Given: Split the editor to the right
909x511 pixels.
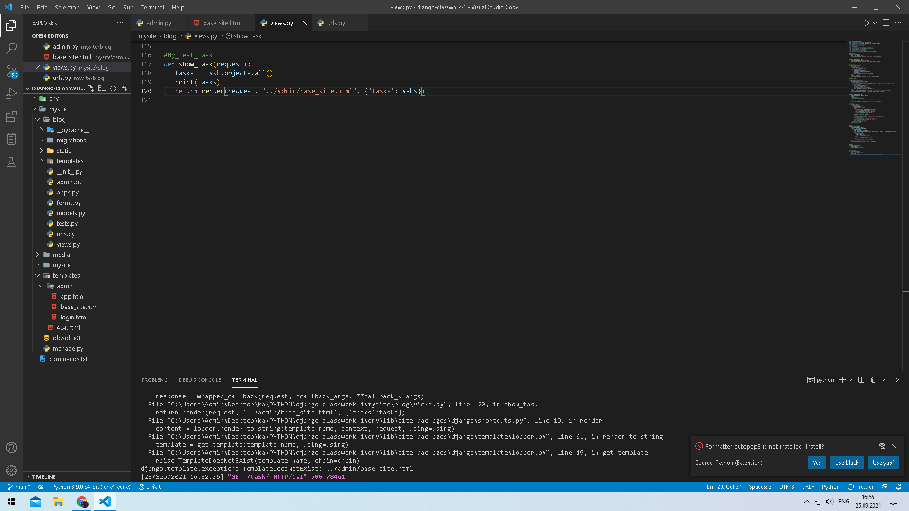Looking at the screenshot, I should click(x=886, y=23).
